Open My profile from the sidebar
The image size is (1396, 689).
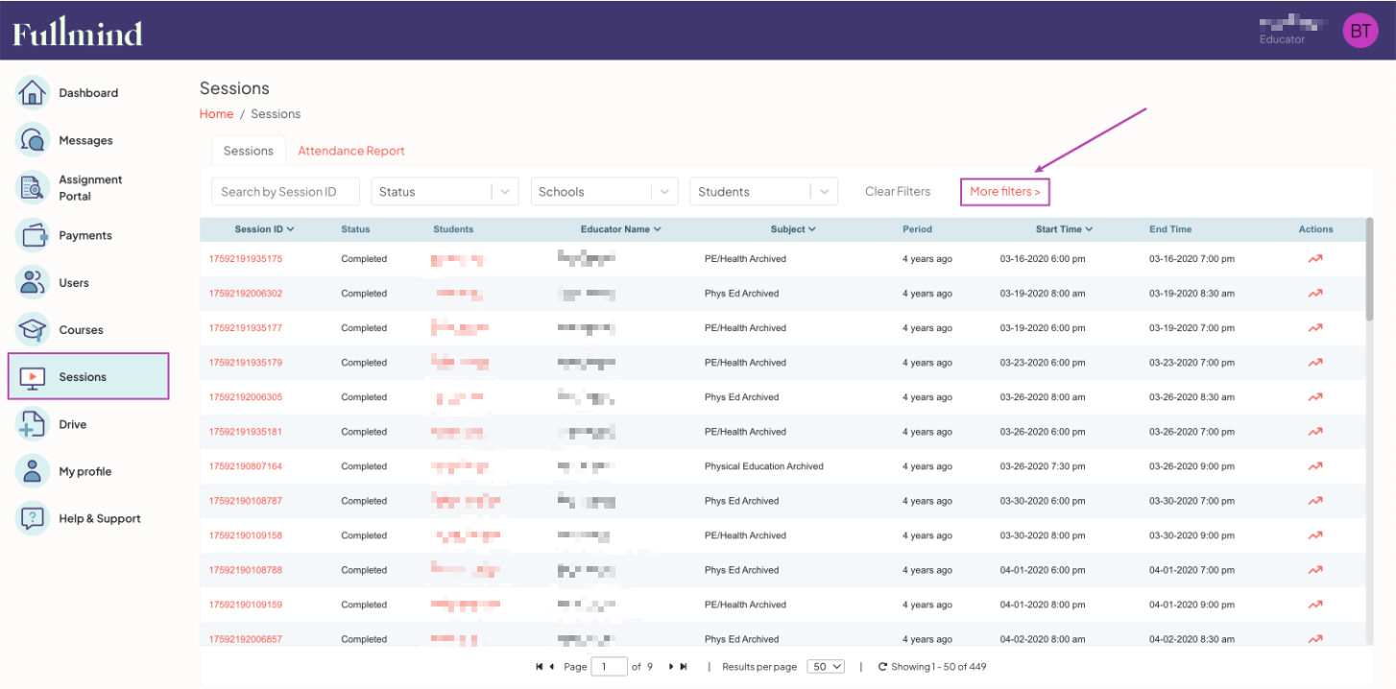84,471
